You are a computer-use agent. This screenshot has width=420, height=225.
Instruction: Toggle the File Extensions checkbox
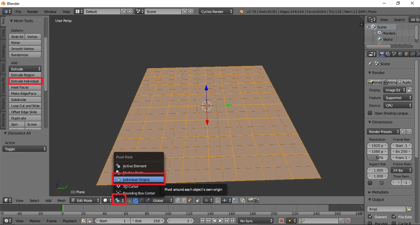394,217
